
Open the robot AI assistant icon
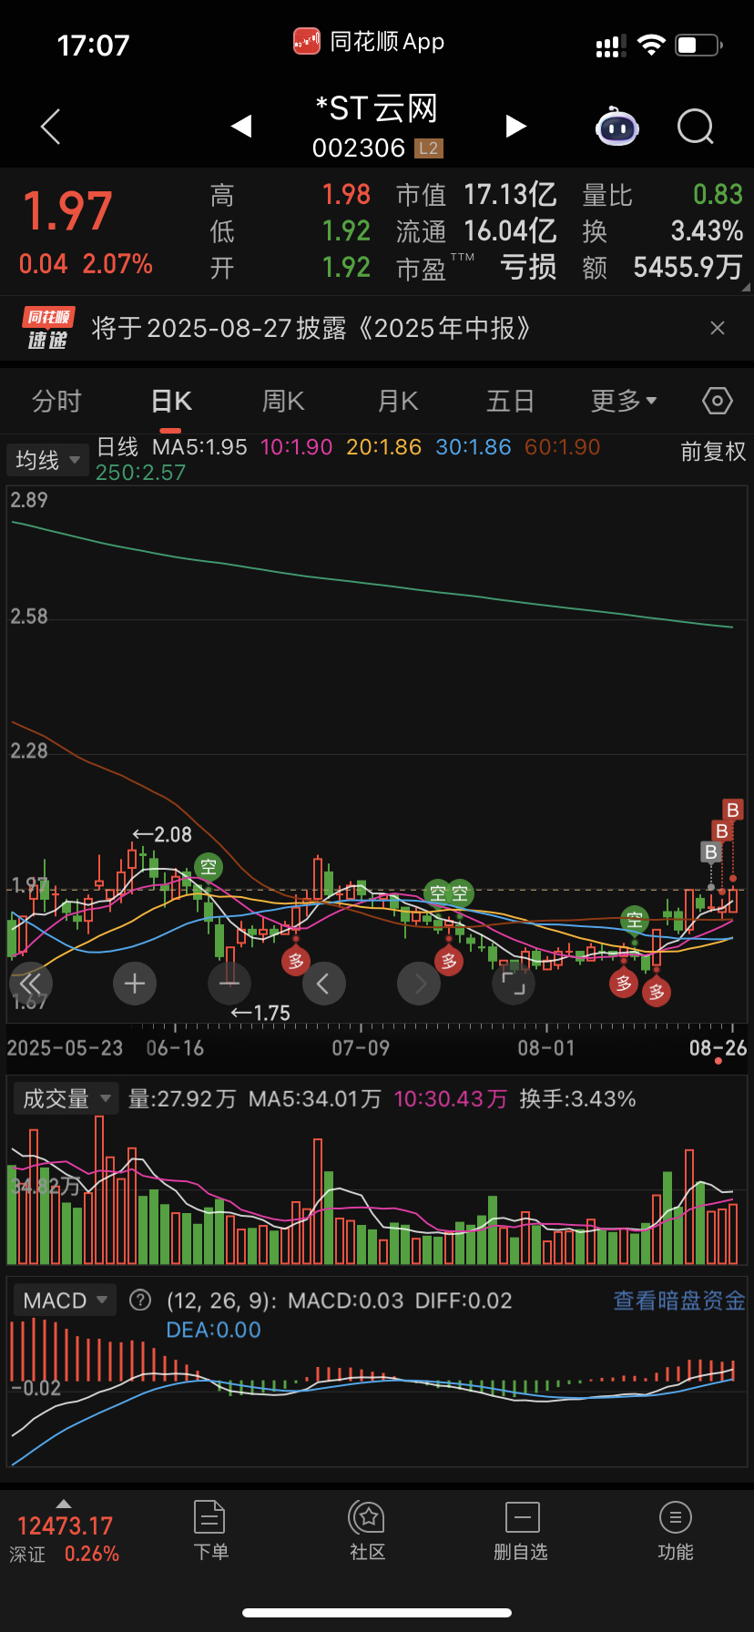[617, 127]
